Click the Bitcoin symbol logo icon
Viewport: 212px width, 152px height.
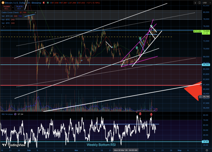[x=2, y=2]
